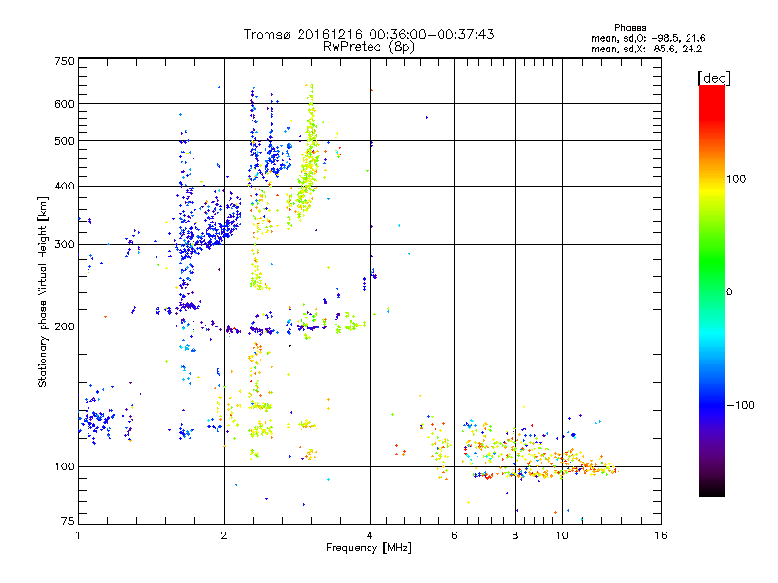Click the phase colorbar

click(x=712, y=290)
